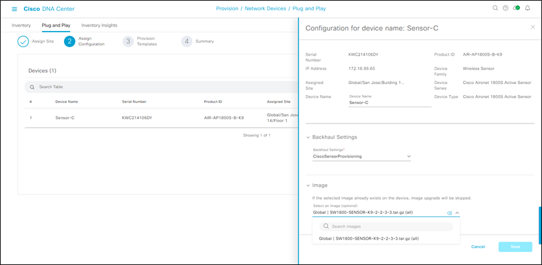Sort by Product ID column header
542x265 pixels.
213,101
